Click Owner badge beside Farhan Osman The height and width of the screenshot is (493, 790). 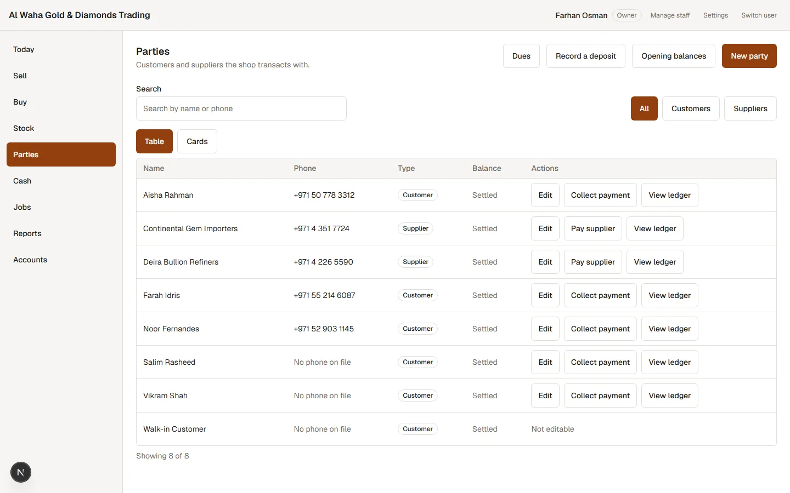[627, 15]
